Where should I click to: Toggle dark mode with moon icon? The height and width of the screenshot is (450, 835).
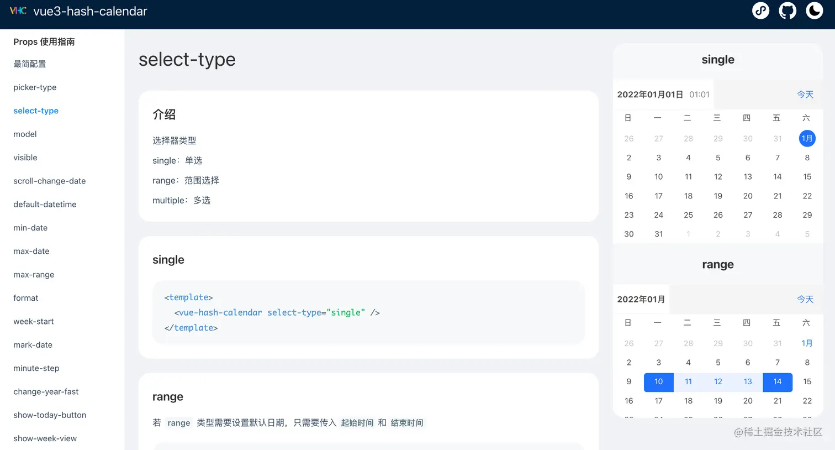pos(815,11)
